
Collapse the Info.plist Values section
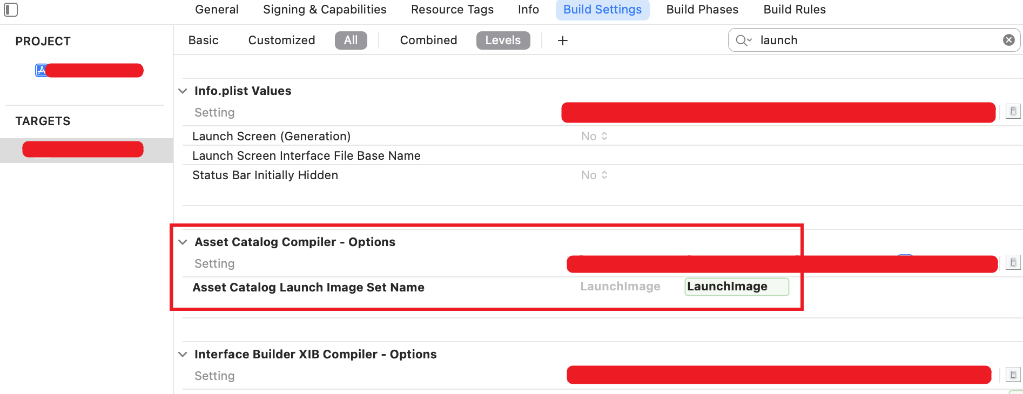pos(183,91)
